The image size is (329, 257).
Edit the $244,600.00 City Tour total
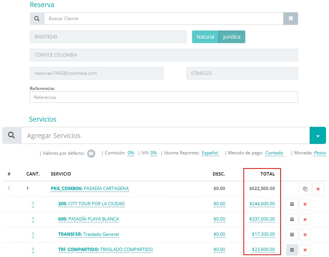coord(262,204)
